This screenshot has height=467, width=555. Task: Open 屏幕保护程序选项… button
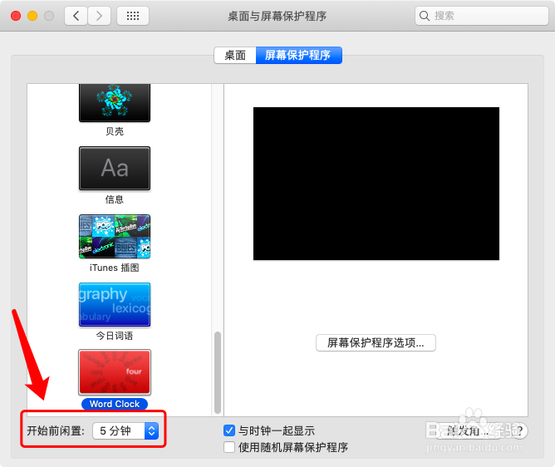[376, 342]
